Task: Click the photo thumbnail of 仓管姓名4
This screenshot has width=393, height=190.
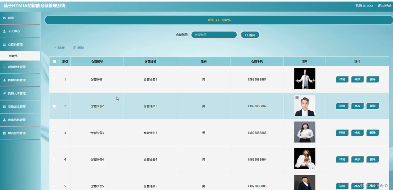Action: pyautogui.click(x=305, y=159)
